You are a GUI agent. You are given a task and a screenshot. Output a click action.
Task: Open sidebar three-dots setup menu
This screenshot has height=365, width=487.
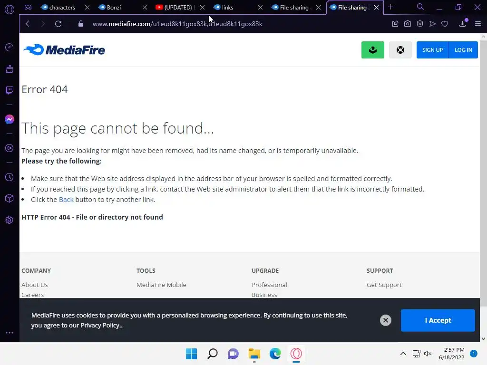click(x=10, y=333)
